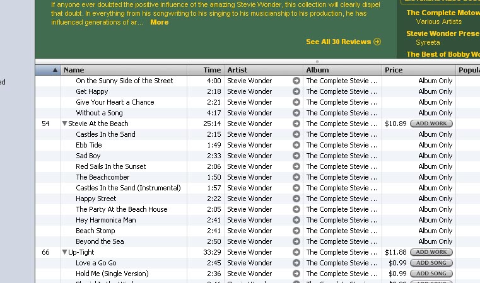The height and width of the screenshot is (283, 480).
Task: Expand the review with the More link
Action: 159,22
